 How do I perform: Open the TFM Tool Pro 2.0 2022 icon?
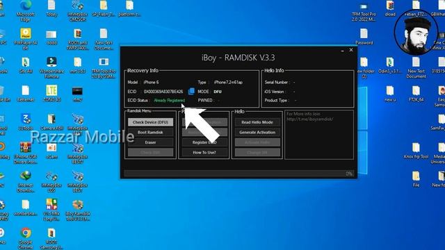[x=364, y=12]
